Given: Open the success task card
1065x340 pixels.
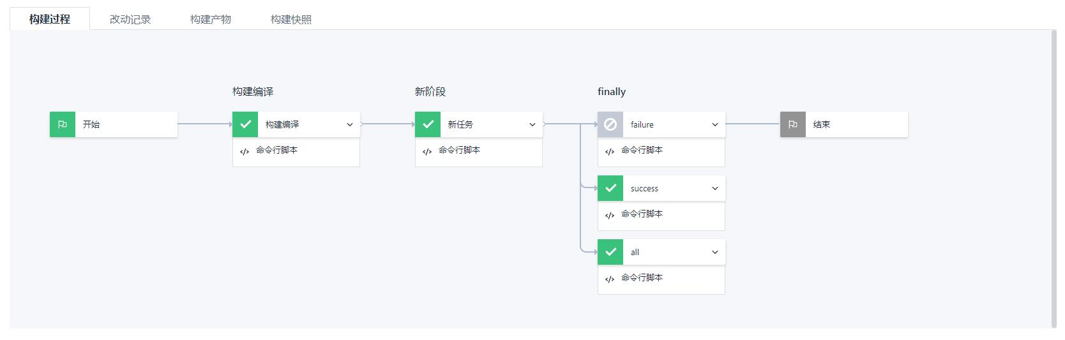Looking at the screenshot, I should click(661, 188).
